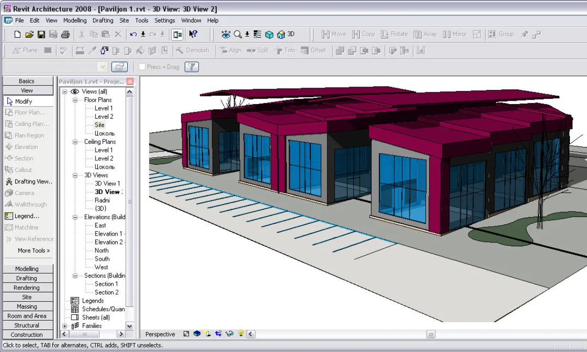Select the Split tool
587x352 pixels.
258,50
